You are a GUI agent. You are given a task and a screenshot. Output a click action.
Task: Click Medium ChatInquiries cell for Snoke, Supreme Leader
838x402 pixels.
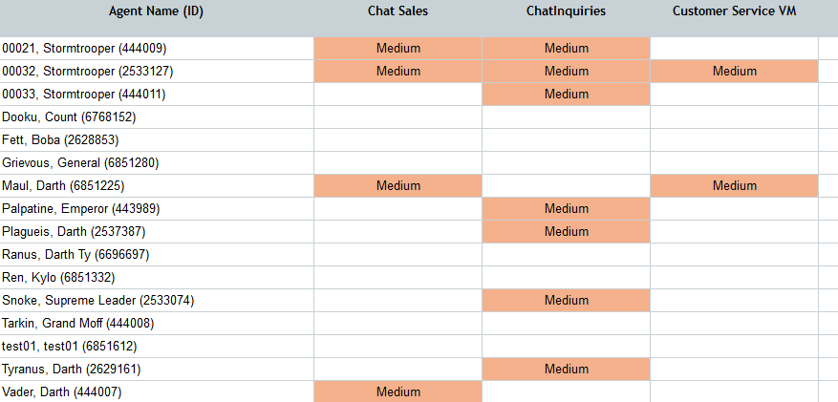coord(566,301)
